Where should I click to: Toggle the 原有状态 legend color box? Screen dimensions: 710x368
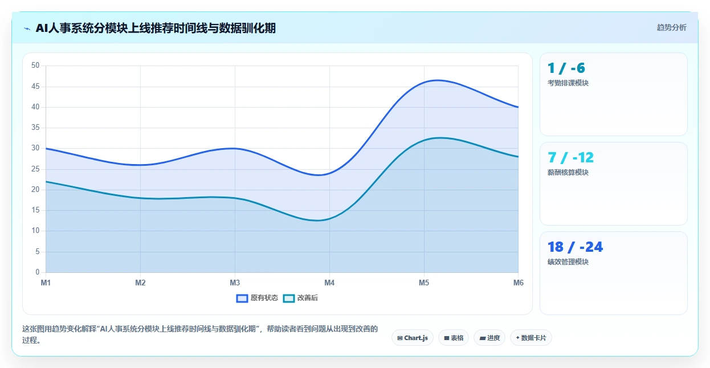[242, 298]
